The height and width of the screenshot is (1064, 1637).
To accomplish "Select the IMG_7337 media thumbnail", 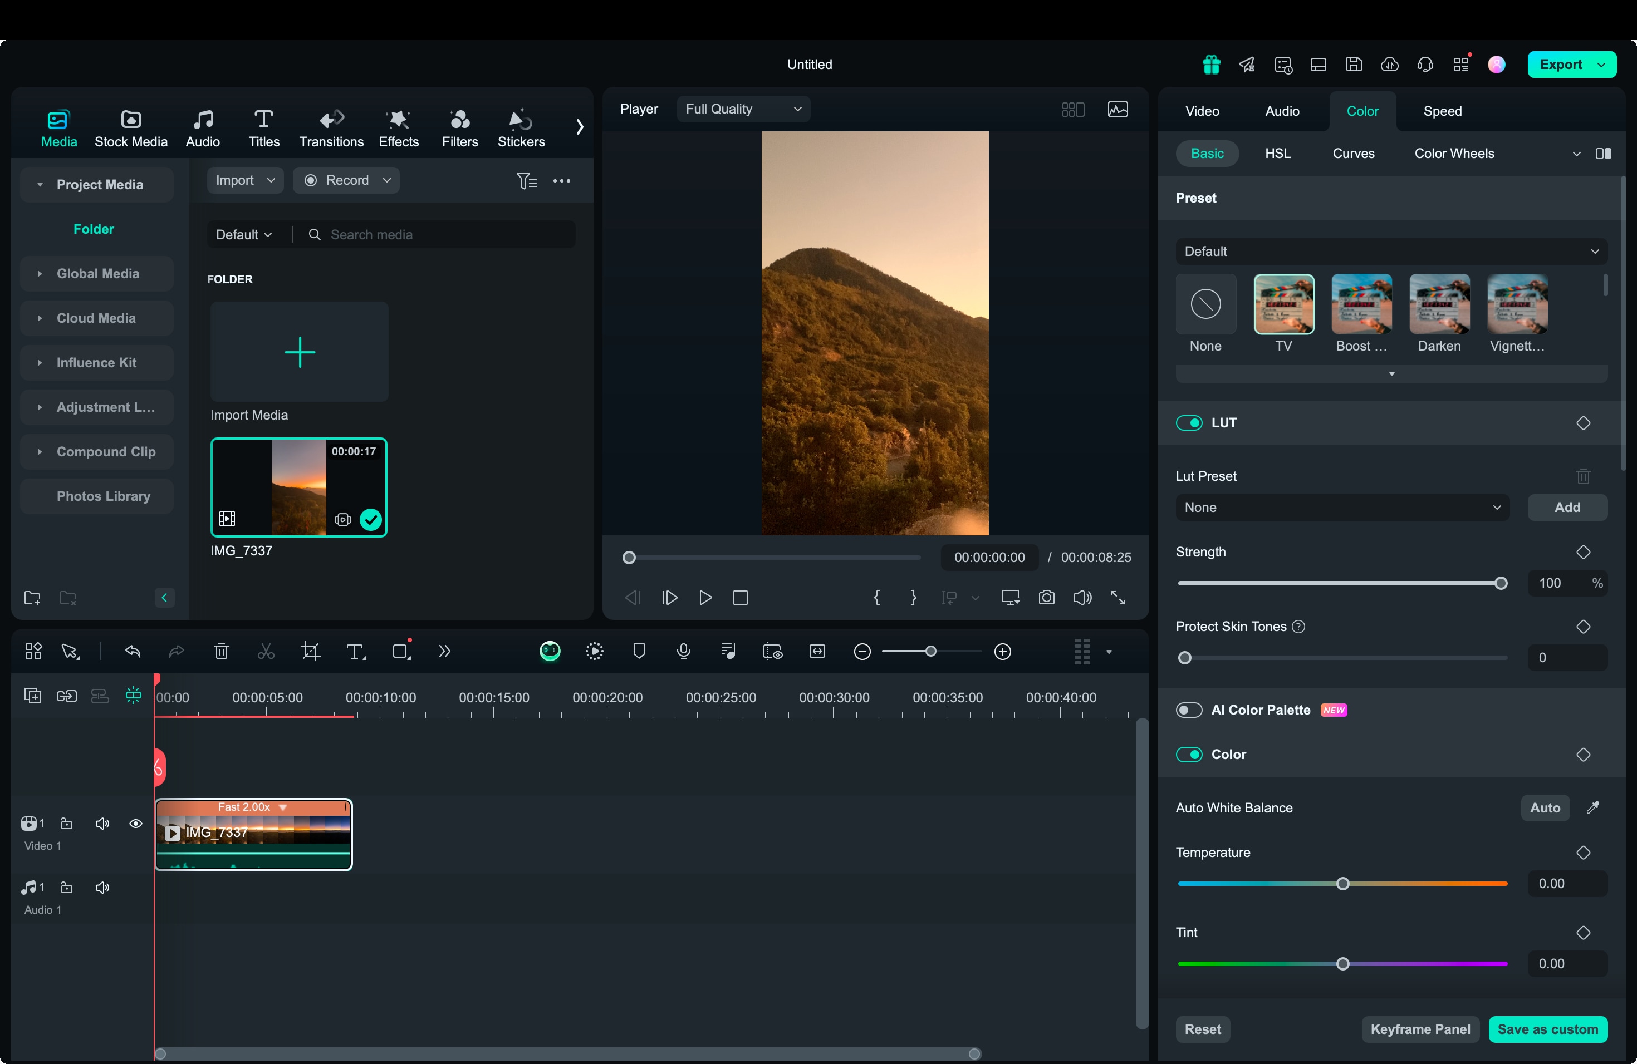I will [x=298, y=487].
